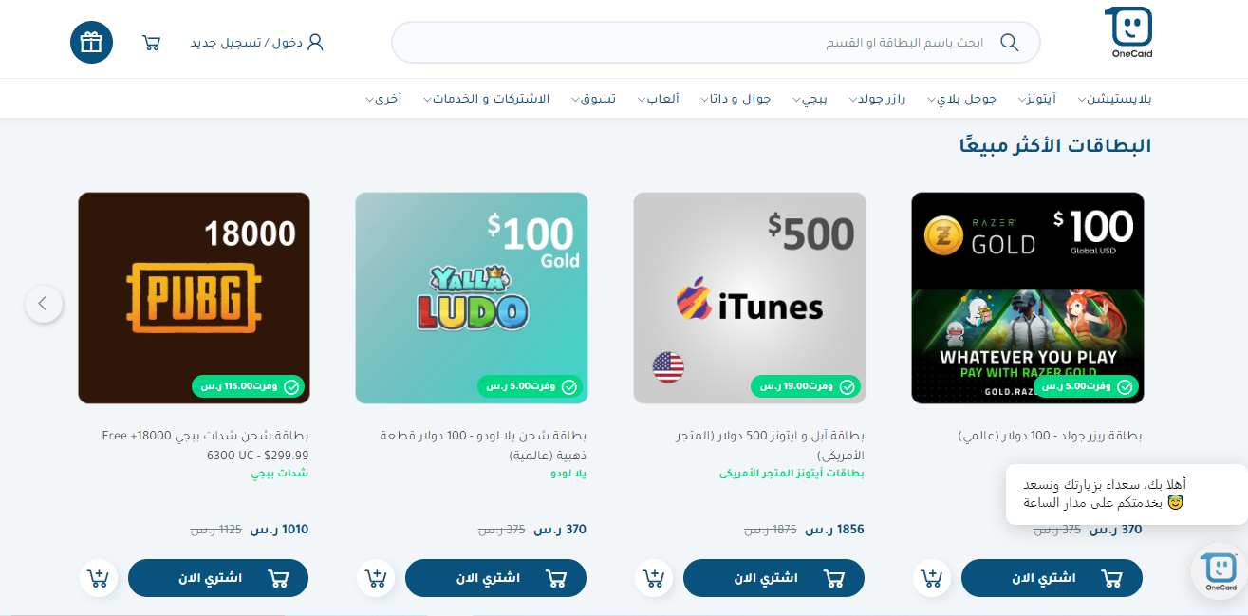Click دخول / تسجيل جديد login link
1248x616 pixels.
coord(257,43)
